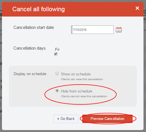The height and width of the screenshot is (132, 146).
Task: Click the Cancellation start date field
Action: pos(92,30)
